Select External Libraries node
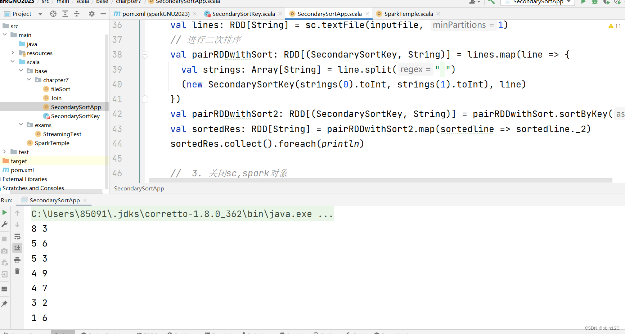This screenshot has height=334, width=625. pyautogui.click(x=24, y=179)
